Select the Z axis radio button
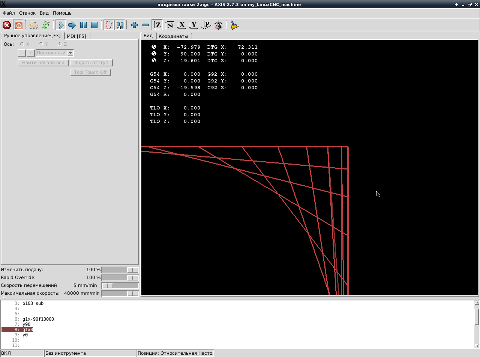480x357 pixels. (x=60, y=44)
